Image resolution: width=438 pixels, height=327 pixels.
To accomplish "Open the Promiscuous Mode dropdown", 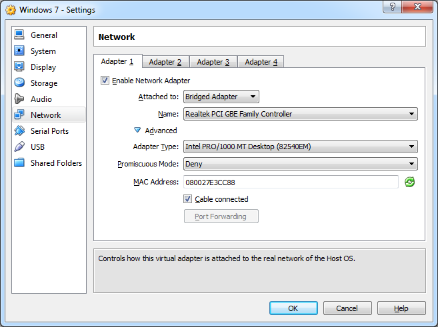I will point(300,164).
